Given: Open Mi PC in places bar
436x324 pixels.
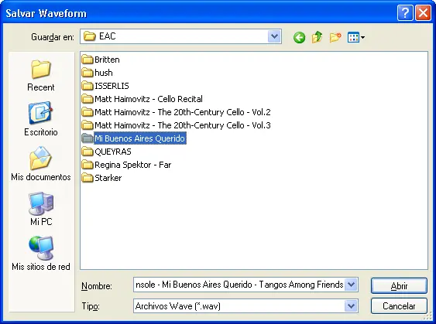Looking at the screenshot, I should 41,209.
